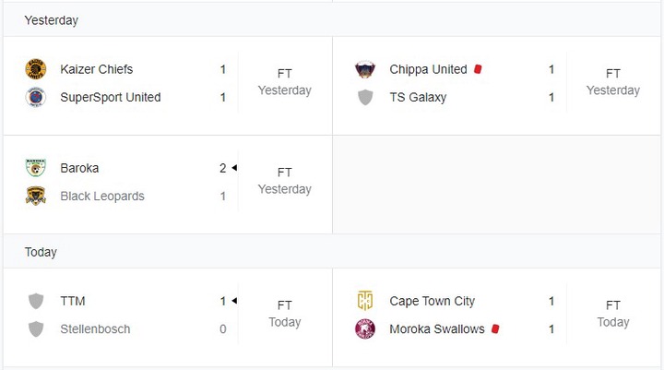The width and height of the screenshot is (664, 370).
Task: Click the SuperSport United team crest
Action: [x=36, y=97]
